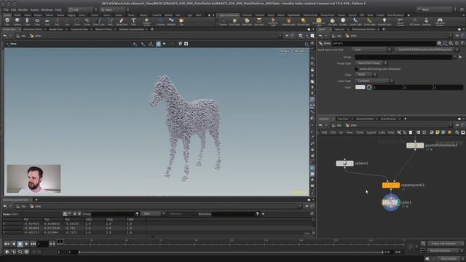Open the Color Type dropdown
This screenshot has width=466, height=262.
374,81
